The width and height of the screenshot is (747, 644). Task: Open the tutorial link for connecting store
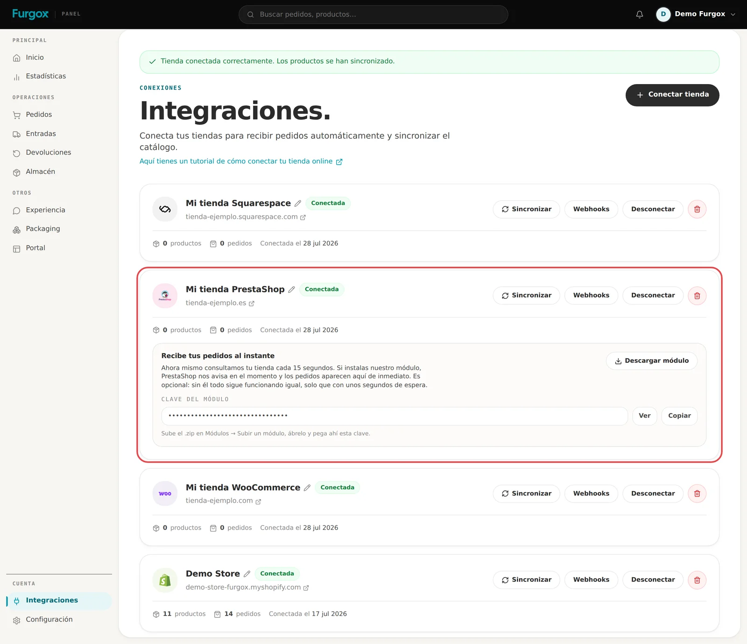(x=241, y=161)
